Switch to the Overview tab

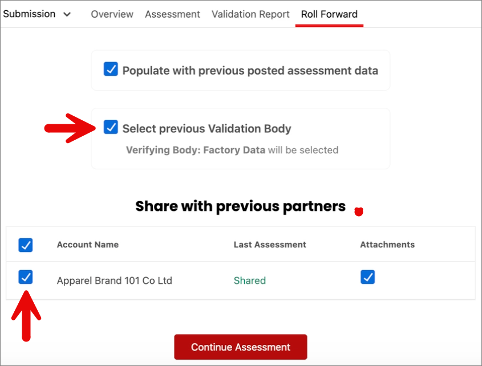click(x=112, y=14)
